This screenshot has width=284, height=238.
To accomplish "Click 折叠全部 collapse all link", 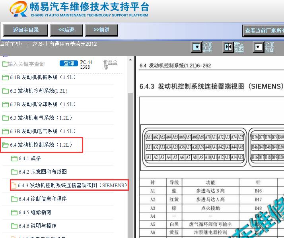I will click(x=110, y=65).
